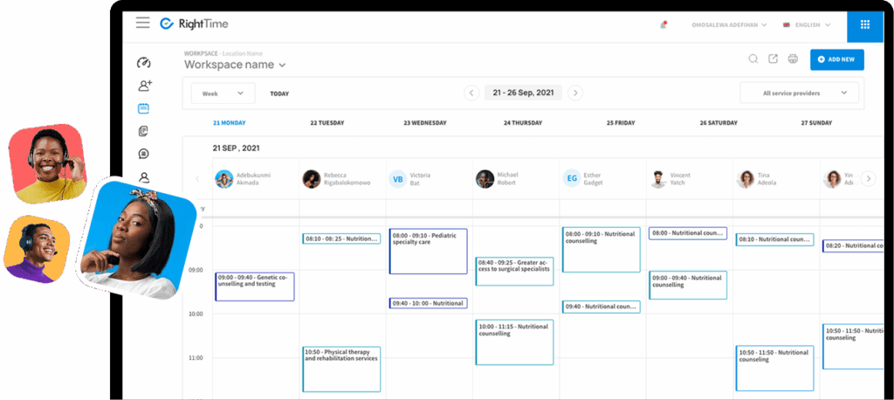Print the schedule with printer icon
Screen dimensions: 894x400
(793, 59)
